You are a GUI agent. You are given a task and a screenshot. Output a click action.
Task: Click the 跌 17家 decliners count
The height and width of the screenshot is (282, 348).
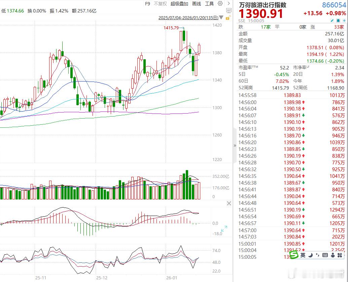254,27
